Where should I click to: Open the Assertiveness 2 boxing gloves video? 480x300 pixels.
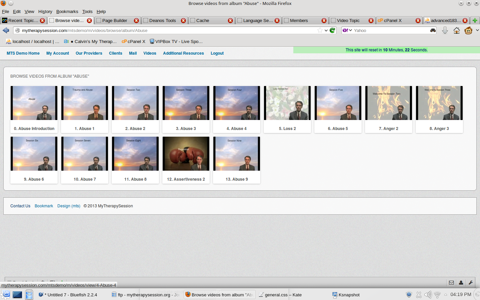point(186,154)
